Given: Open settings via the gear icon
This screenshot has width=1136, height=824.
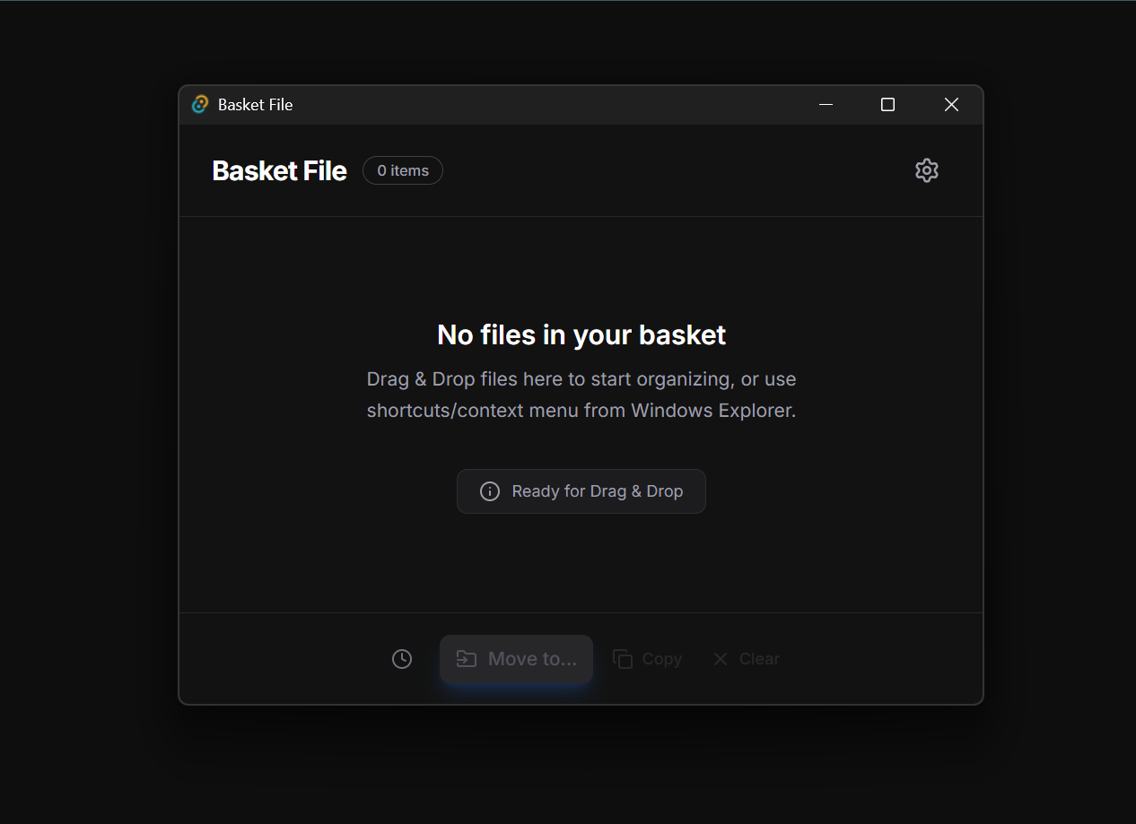Looking at the screenshot, I should coord(926,170).
